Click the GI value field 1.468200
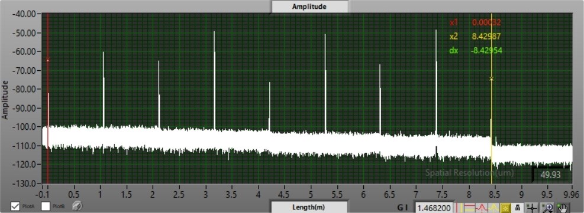This screenshot has width=584, height=213. coord(435,208)
